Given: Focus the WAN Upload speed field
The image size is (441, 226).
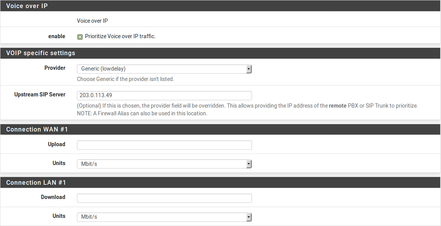Looking at the screenshot, I should tap(164, 145).
